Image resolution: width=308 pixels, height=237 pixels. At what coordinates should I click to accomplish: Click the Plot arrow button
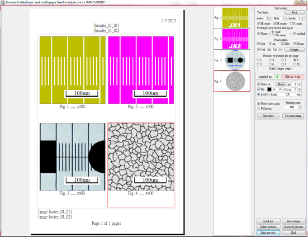click(x=268, y=116)
